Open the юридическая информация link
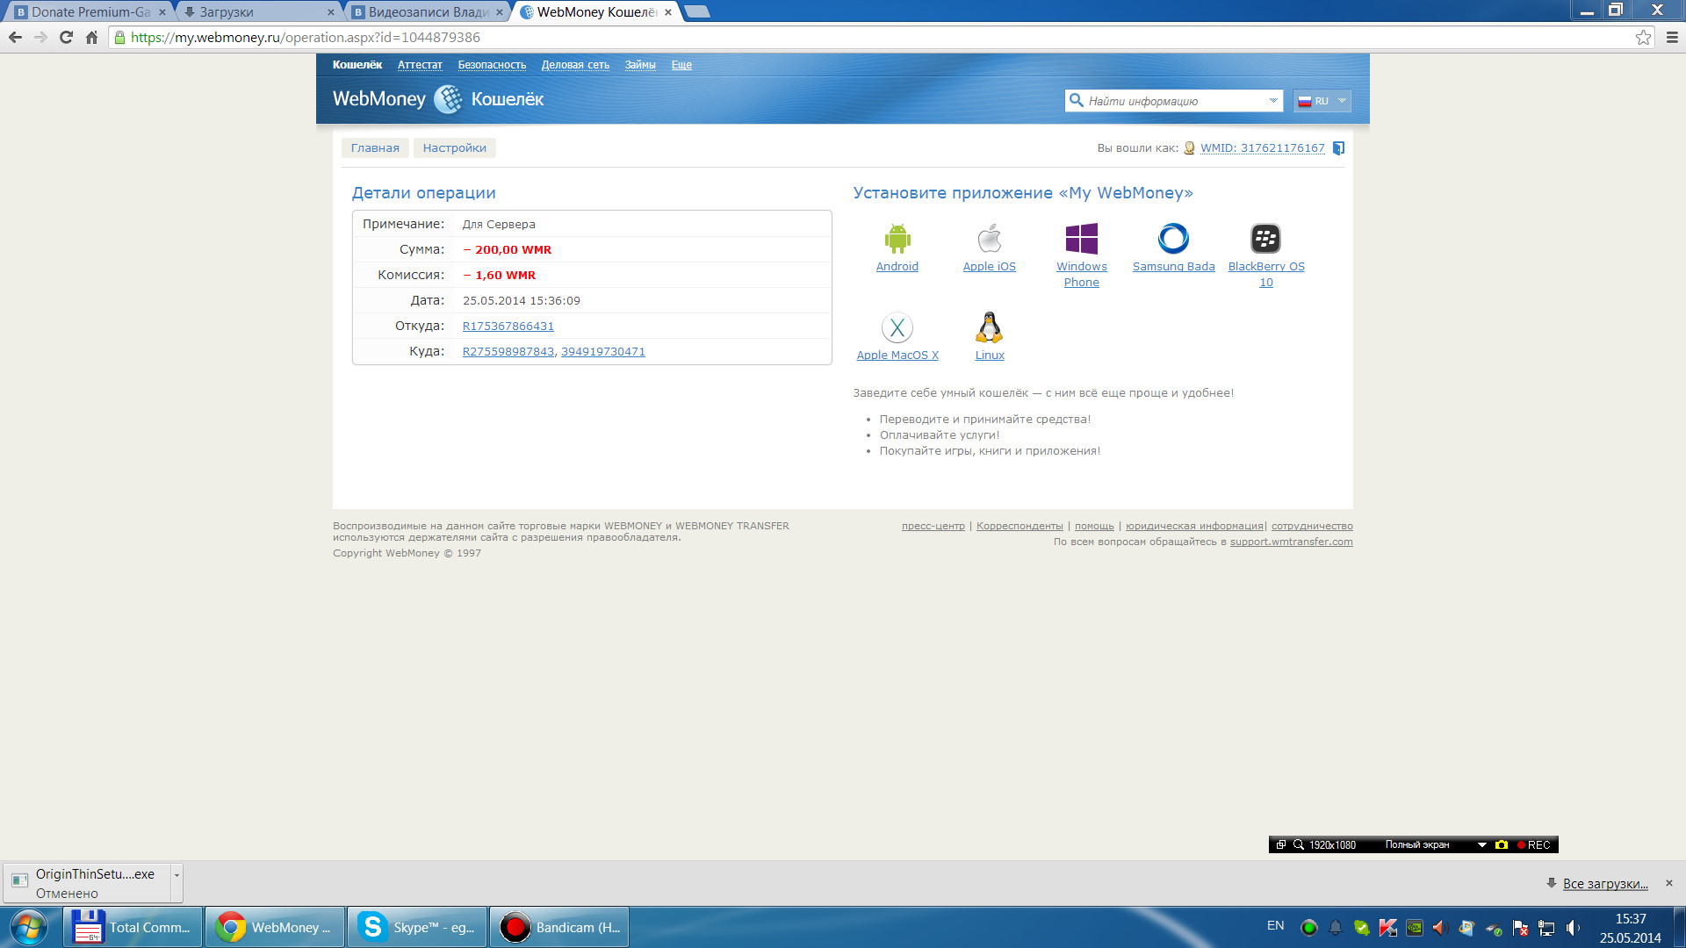The height and width of the screenshot is (948, 1686). (1194, 527)
